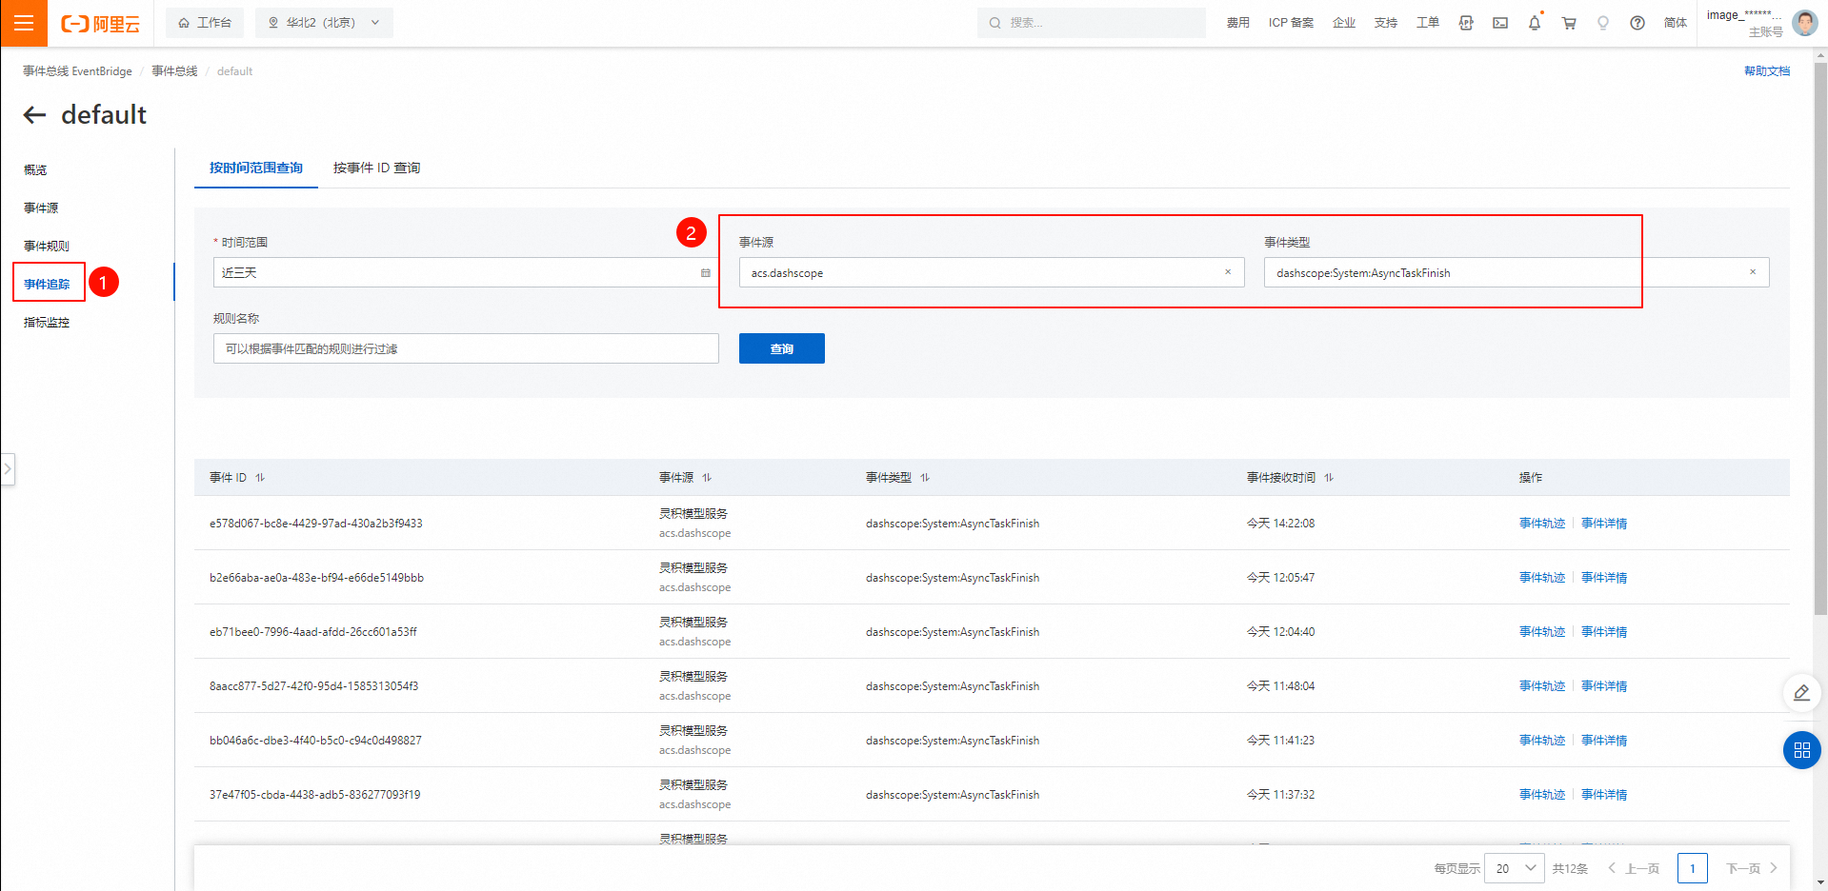Open the 每页显示 20 page-size dropdown
The image size is (1828, 891).
point(1515,868)
